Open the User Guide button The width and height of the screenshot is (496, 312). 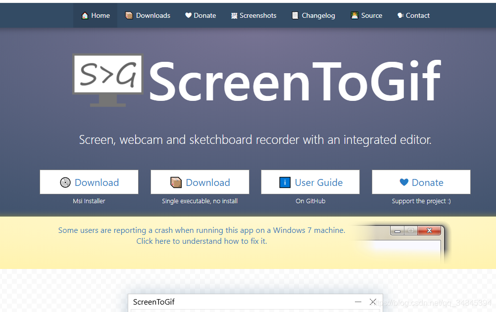pyautogui.click(x=310, y=182)
